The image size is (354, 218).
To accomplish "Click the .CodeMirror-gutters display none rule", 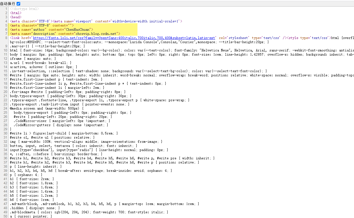I will (61, 125).
